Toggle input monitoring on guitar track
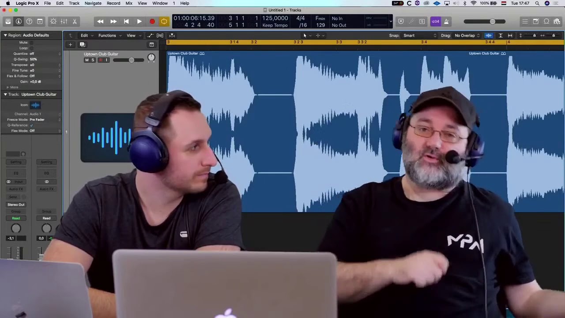565x318 pixels. [x=106, y=60]
